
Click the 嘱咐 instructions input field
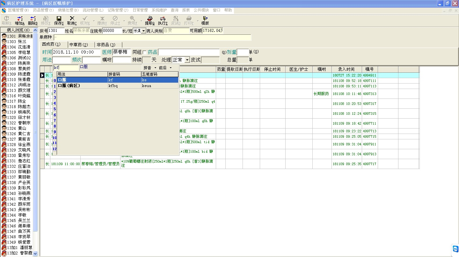[x=122, y=60]
